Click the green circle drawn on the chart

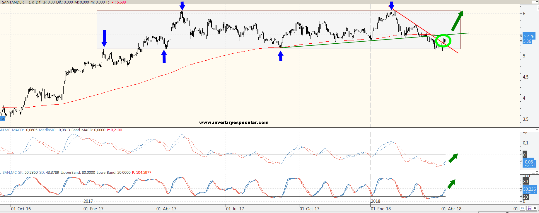(443, 41)
